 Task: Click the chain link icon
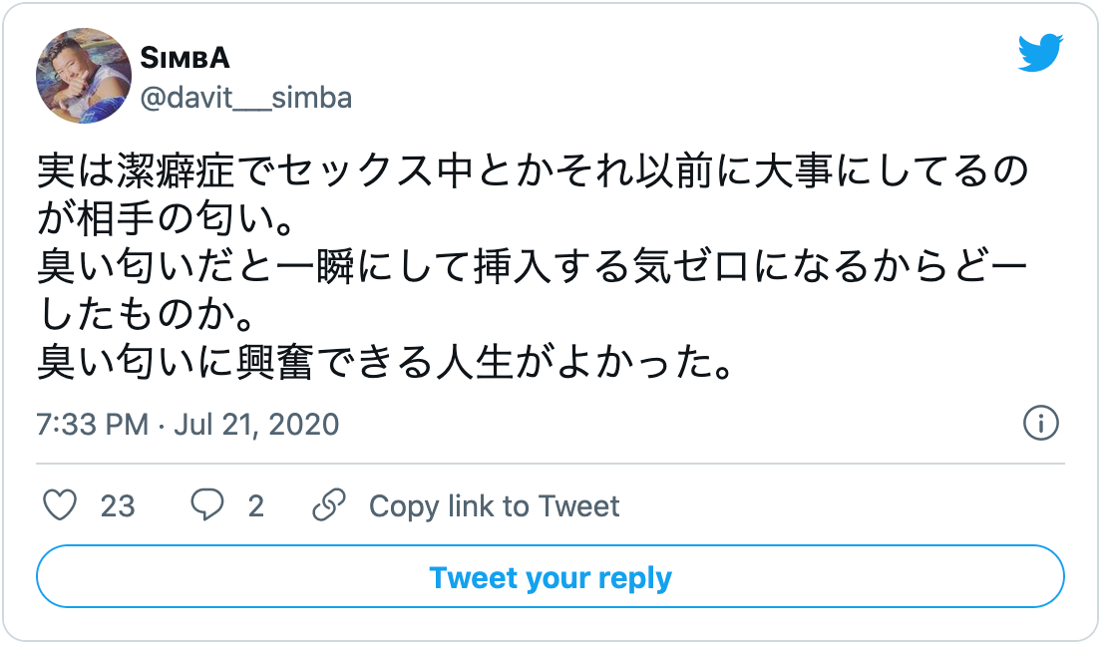329,505
